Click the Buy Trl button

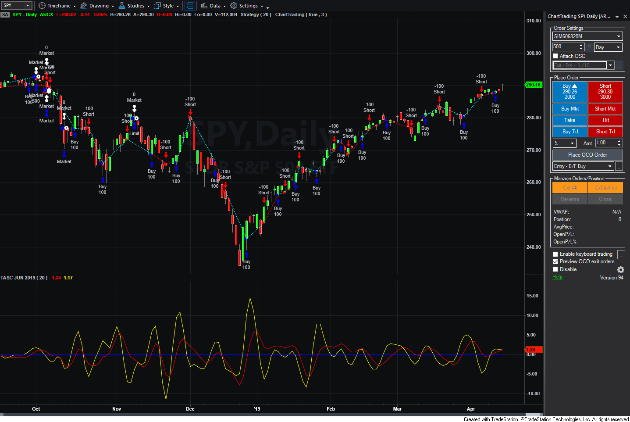tap(569, 132)
